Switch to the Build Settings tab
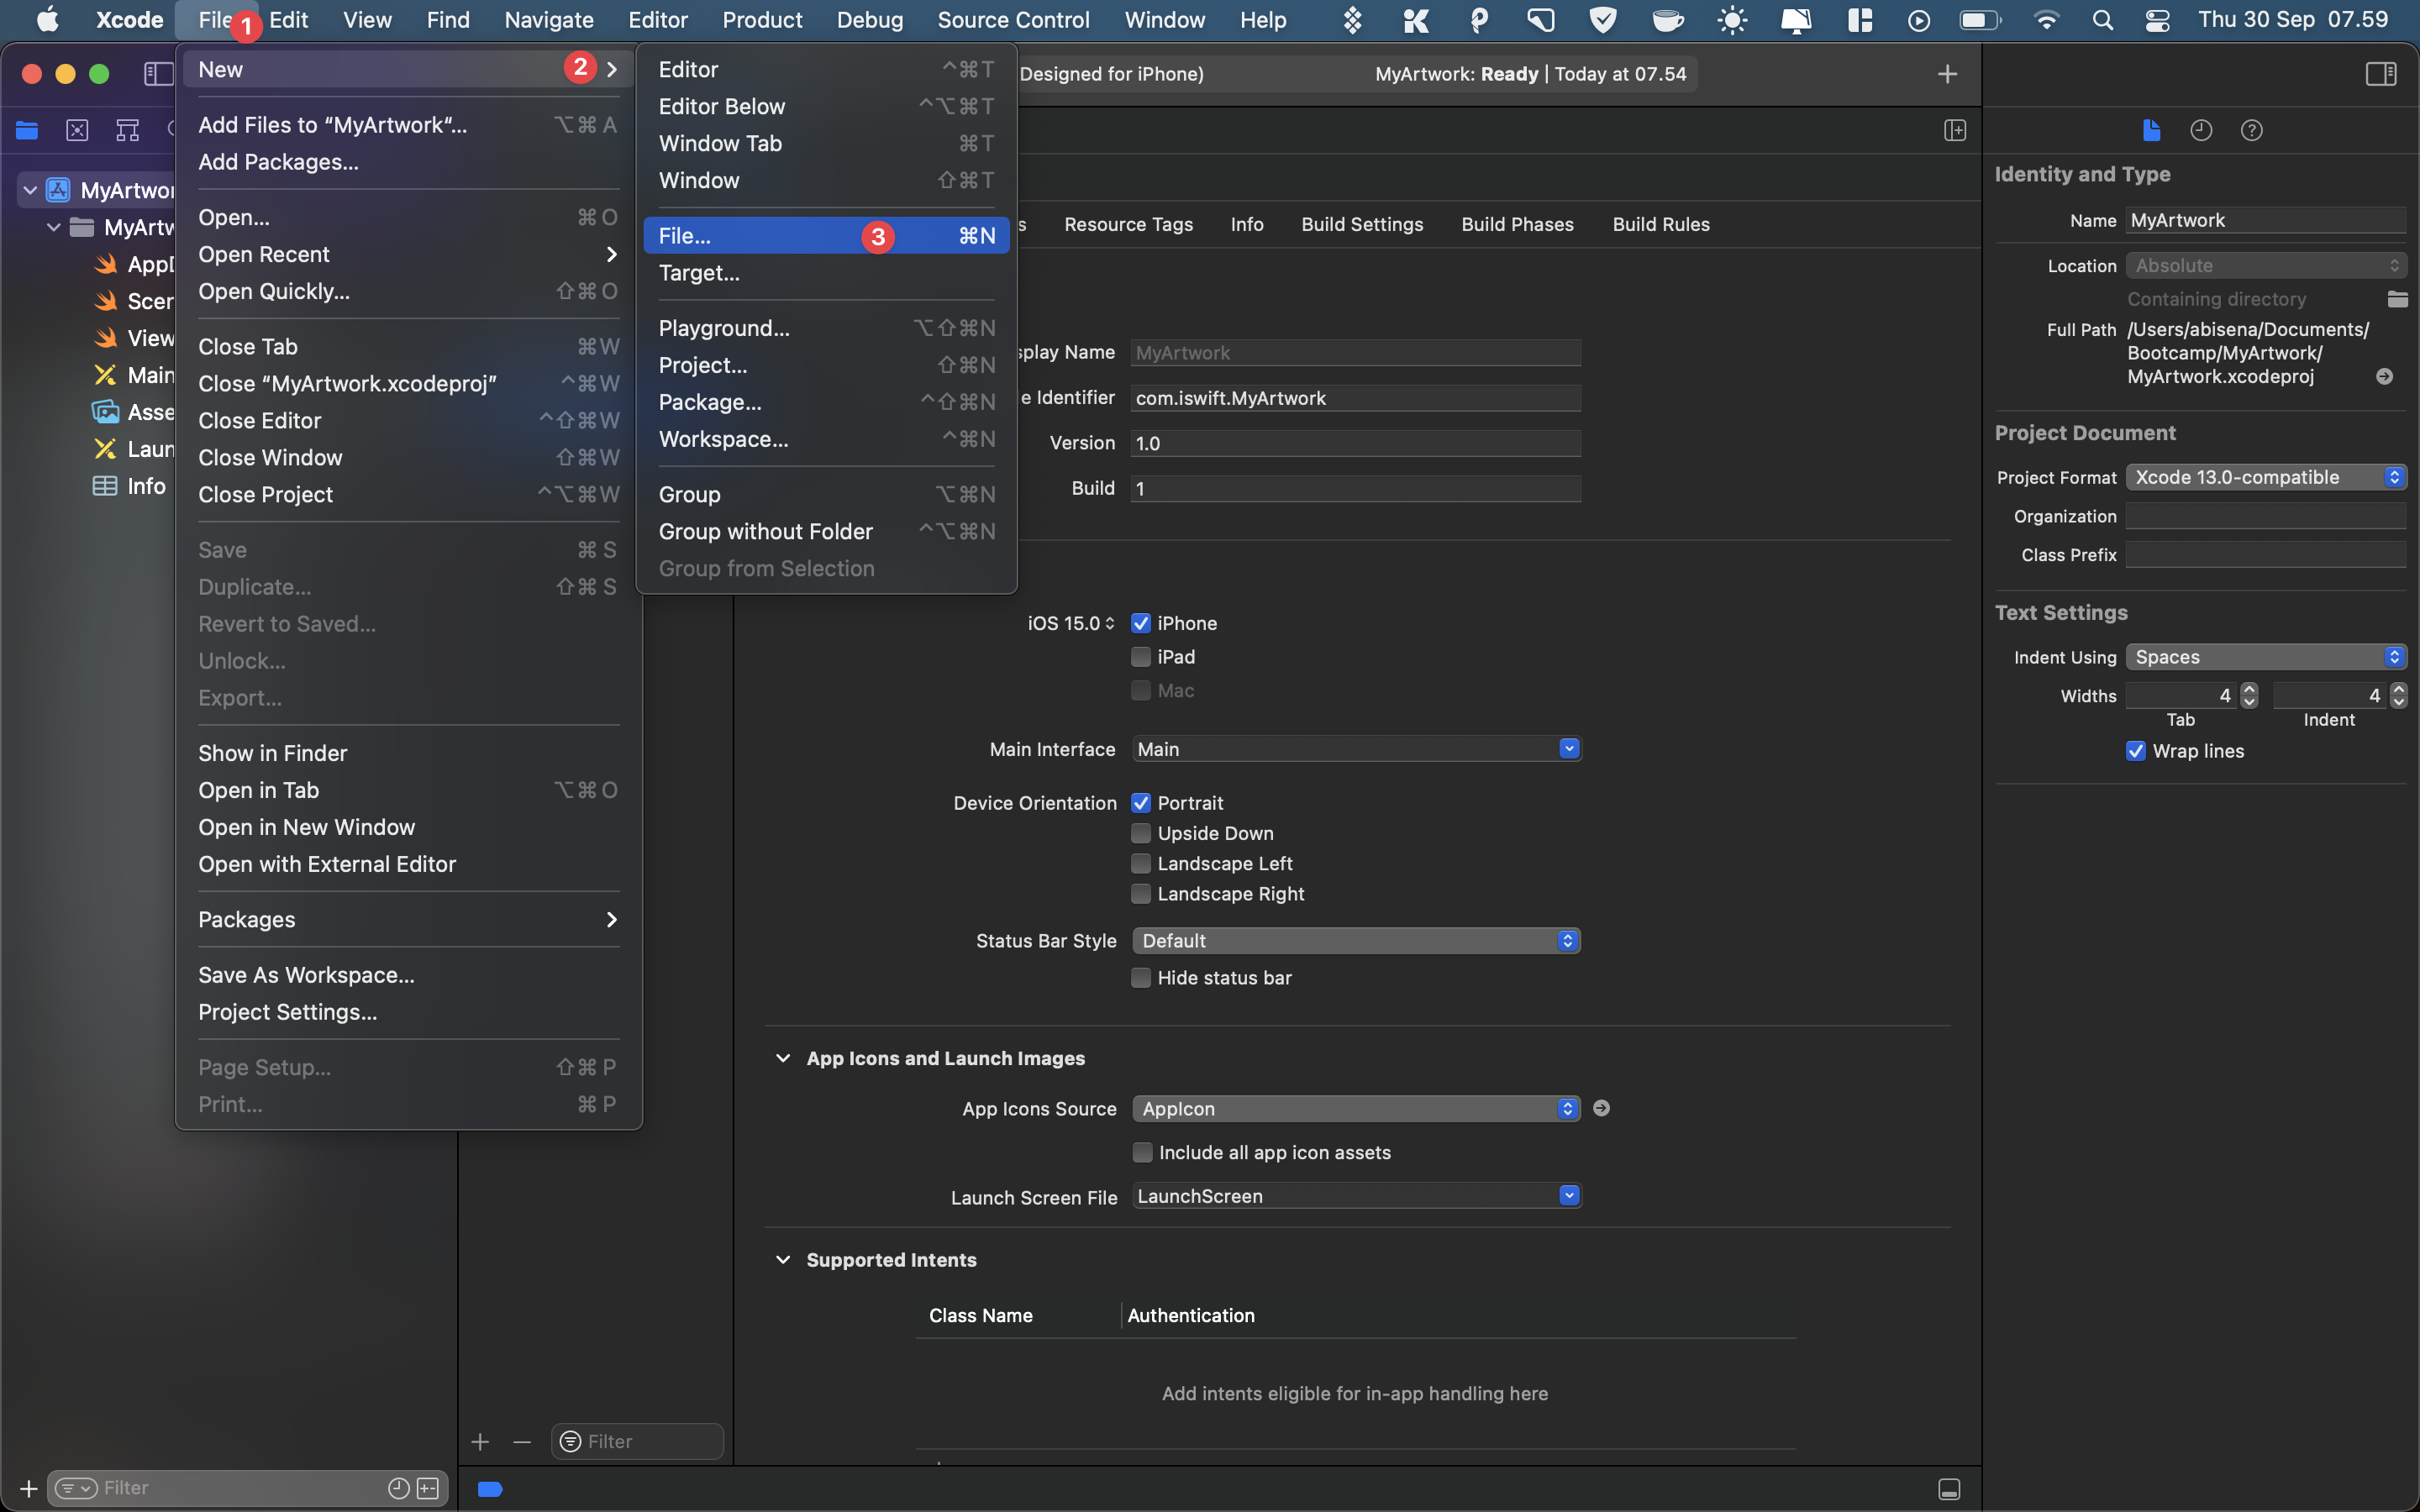Viewport: 2420px width, 1512px height. tap(1362, 224)
